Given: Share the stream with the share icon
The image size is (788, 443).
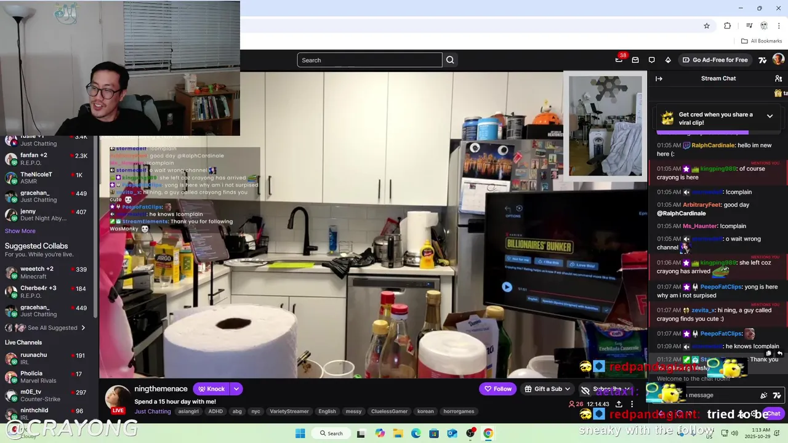Looking at the screenshot, I should coord(619,404).
